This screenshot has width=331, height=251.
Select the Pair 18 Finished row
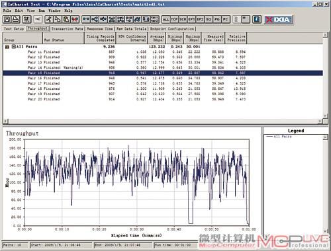163,89
